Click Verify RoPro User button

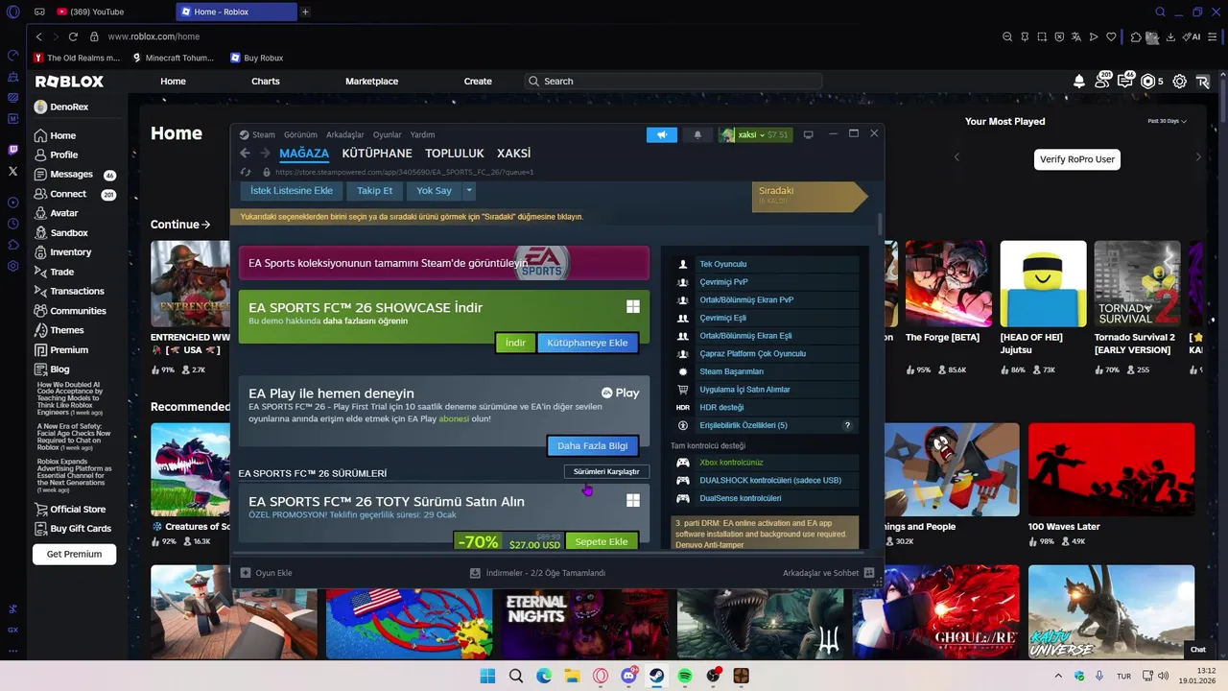1076,159
